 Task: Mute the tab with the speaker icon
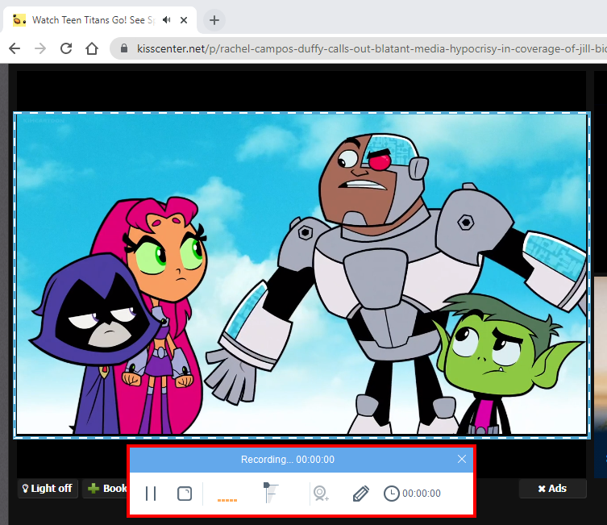[x=166, y=19]
